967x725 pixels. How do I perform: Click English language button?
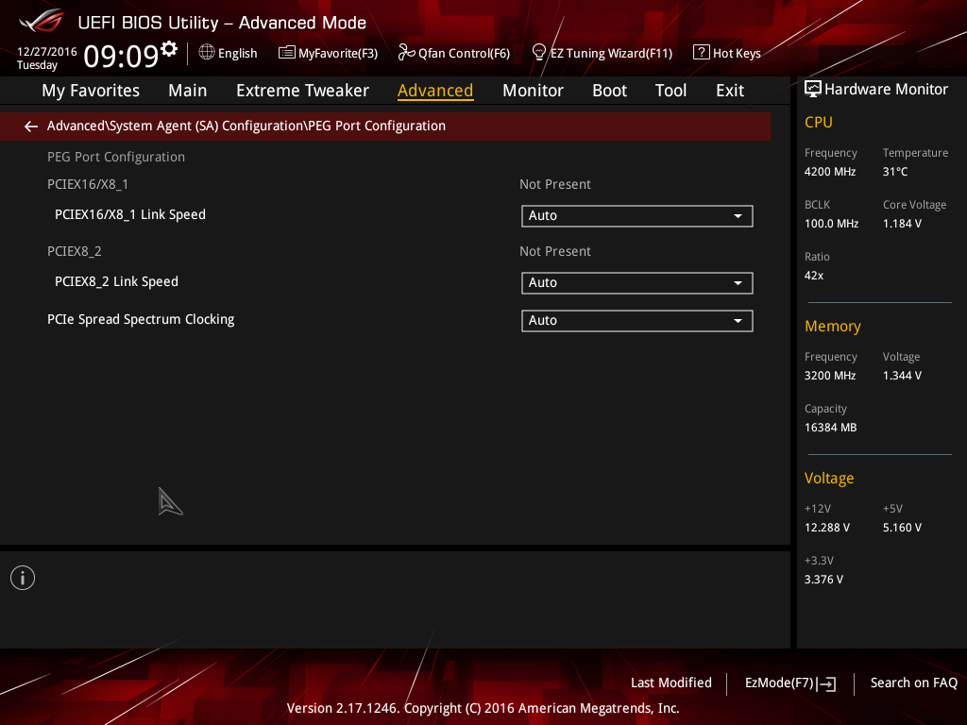[229, 53]
